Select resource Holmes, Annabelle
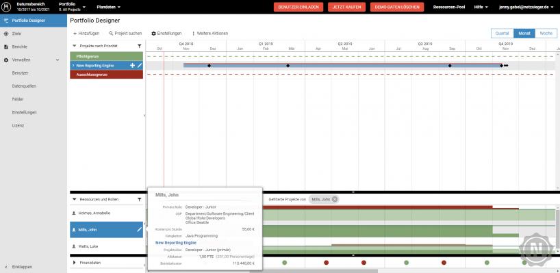Viewport: 560px width, 273px height. click(106, 213)
